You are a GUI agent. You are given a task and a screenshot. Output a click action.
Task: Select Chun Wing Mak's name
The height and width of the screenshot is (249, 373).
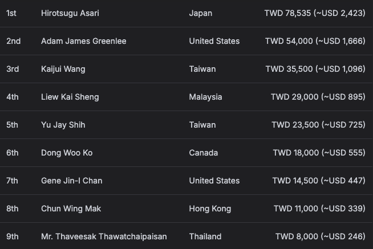(x=71, y=209)
